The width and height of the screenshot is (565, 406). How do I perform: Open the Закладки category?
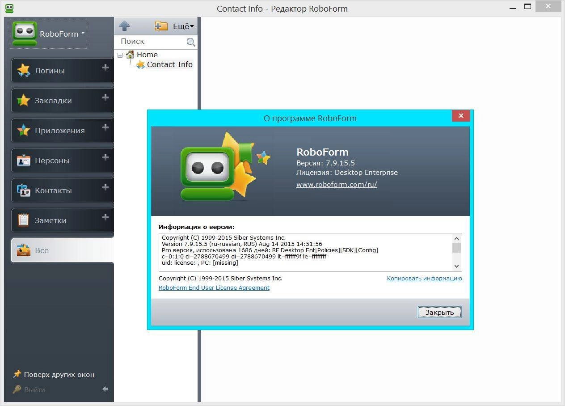pos(62,101)
